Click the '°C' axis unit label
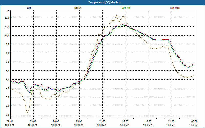Screen dimensions: 205x128 [x=8, y=12]
